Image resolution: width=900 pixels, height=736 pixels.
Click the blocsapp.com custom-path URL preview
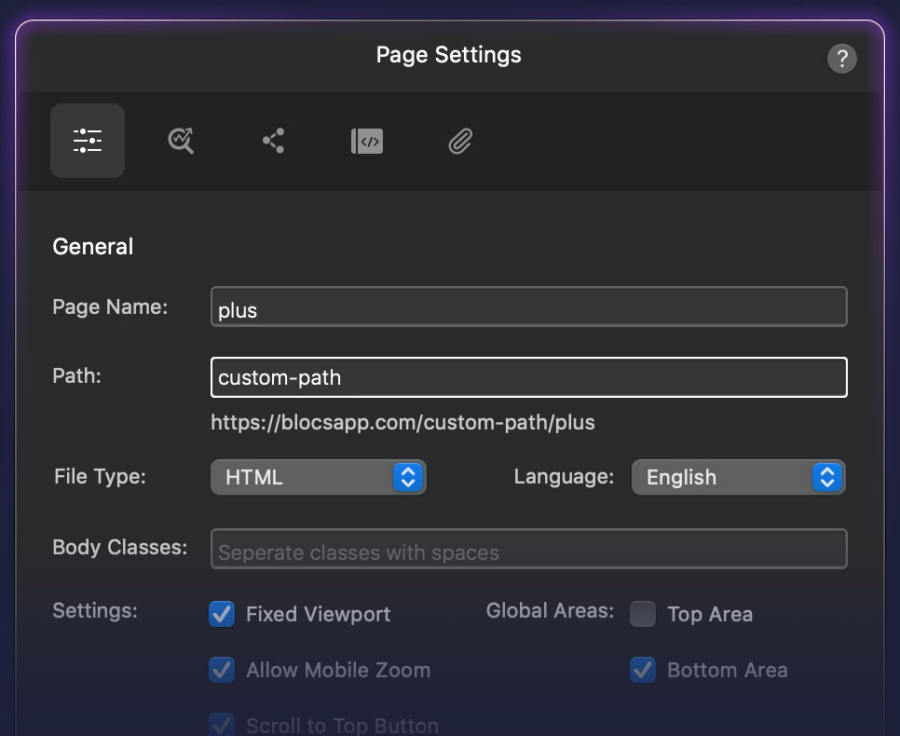402,423
